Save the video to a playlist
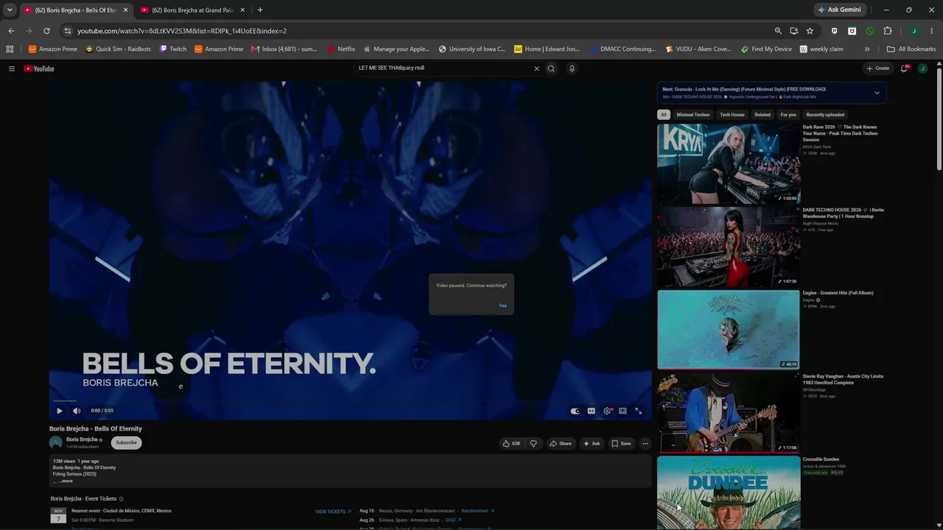943x530 pixels. click(621, 443)
